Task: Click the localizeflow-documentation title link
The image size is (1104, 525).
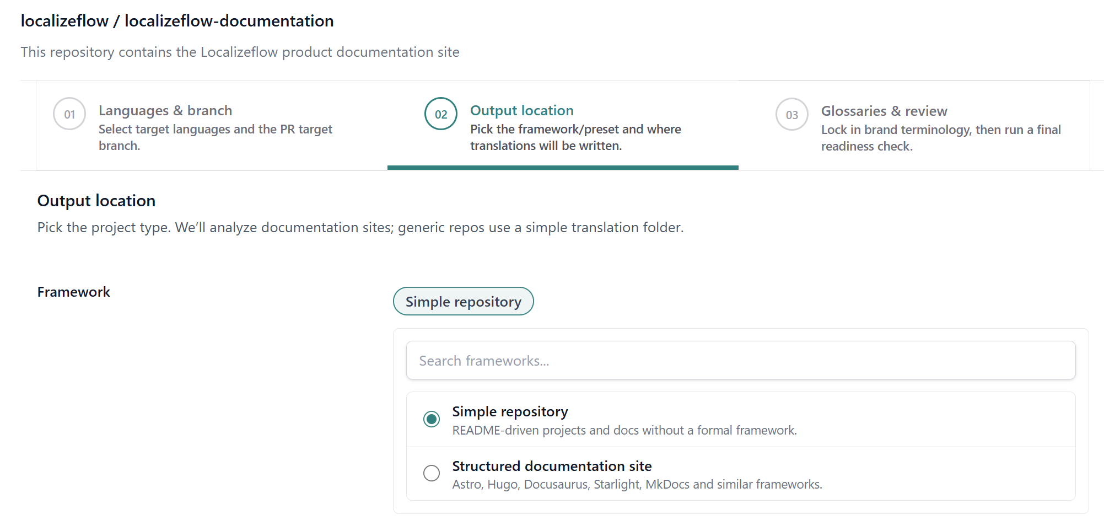Action: [x=229, y=20]
